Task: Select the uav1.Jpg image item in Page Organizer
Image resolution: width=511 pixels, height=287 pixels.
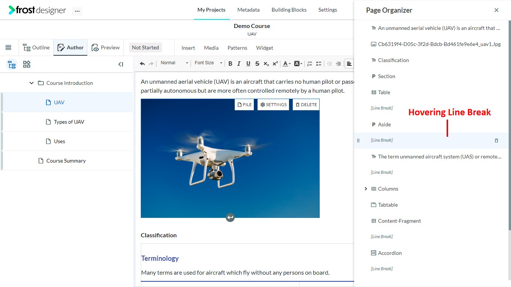Action: 431,44
